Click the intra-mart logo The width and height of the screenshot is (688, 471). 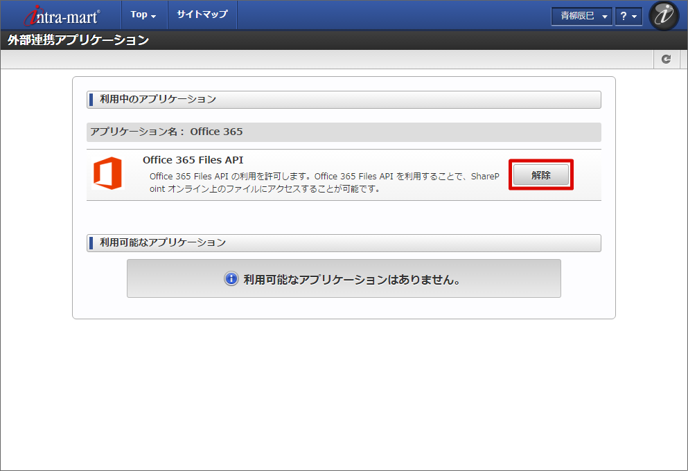[x=62, y=16]
